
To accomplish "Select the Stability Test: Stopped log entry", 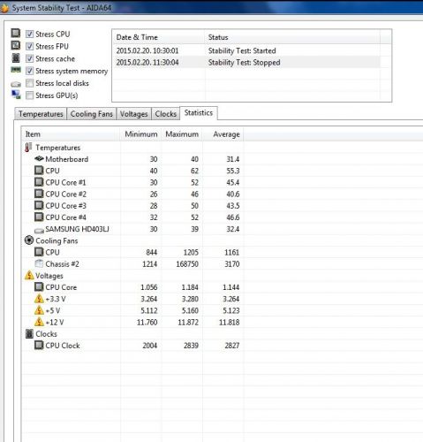I will click(x=245, y=63).
